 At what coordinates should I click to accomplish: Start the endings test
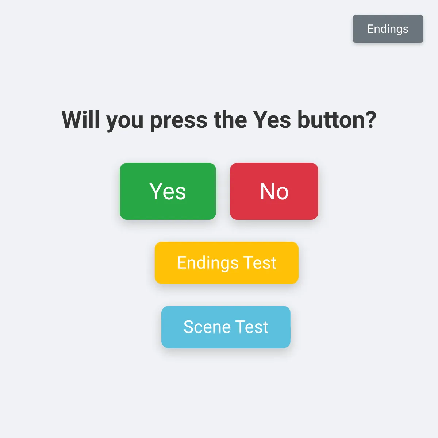(227, 263)
